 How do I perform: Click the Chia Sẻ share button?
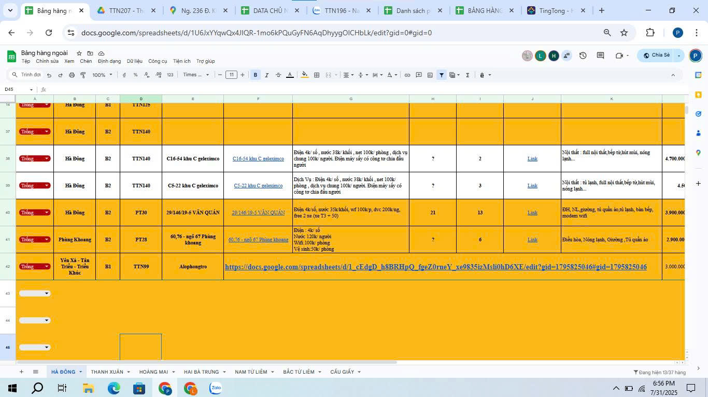pos(656,56)
